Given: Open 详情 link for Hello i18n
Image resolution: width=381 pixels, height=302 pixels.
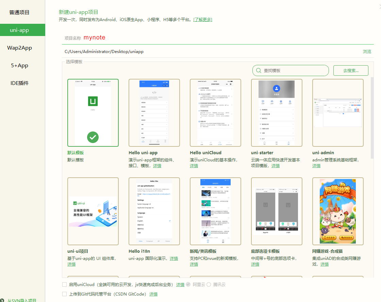Looking at the screenshot, I should [x=174, y=259].
